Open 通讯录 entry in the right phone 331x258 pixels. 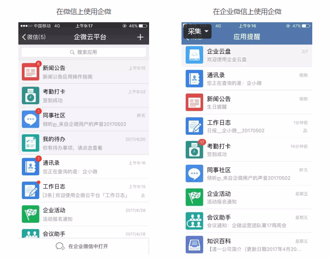[x=247, y=78]
